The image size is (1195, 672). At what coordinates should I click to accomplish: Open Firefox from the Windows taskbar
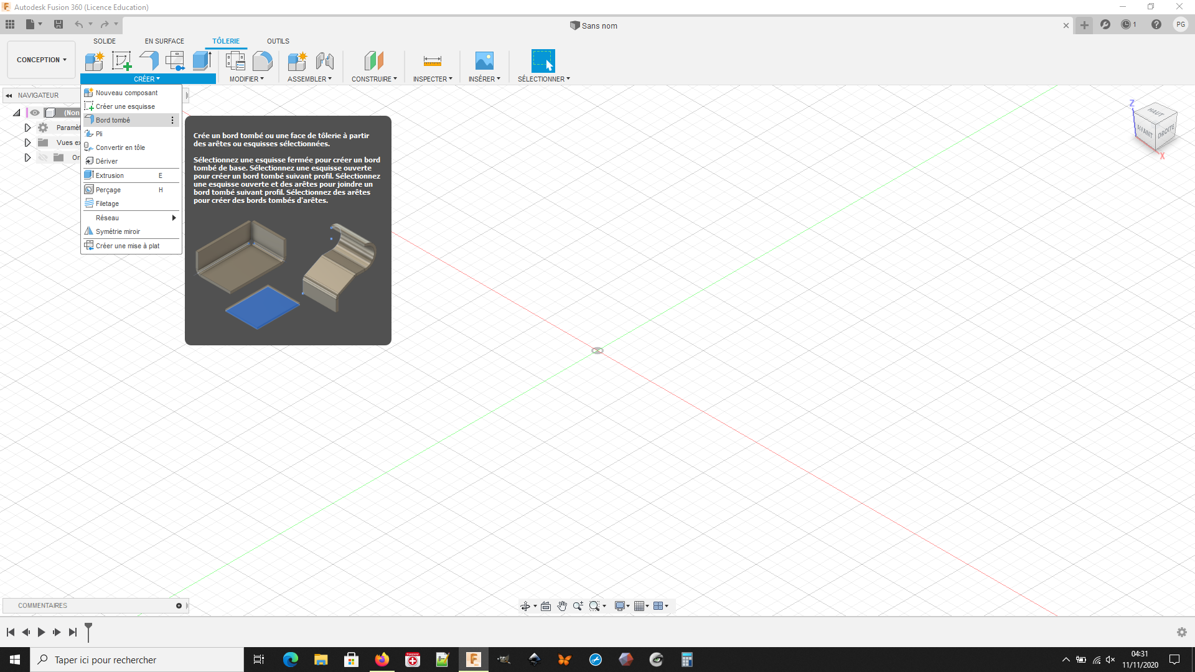click(382, 660)
